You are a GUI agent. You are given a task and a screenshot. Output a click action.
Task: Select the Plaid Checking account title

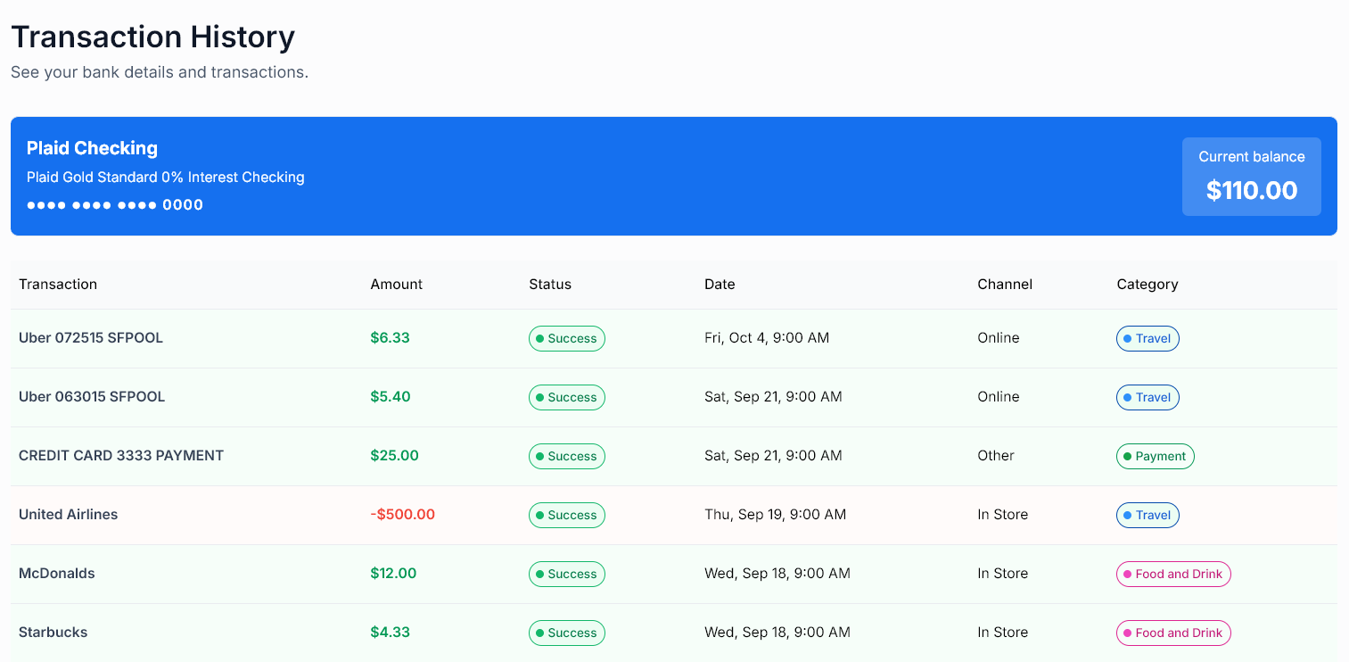point(92,148)
